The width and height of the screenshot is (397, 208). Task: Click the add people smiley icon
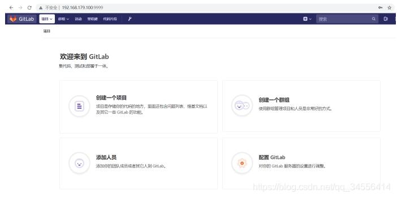[79, 163]
